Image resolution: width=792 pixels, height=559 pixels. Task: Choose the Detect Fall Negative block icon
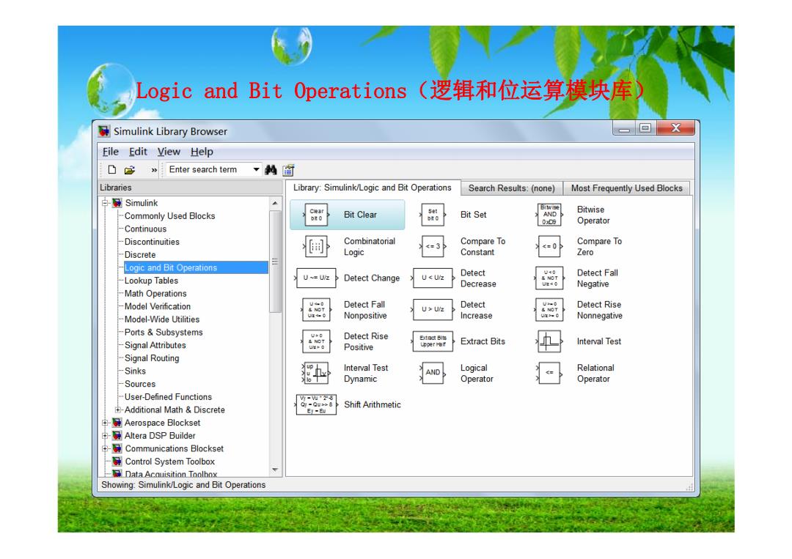pos(549,278)
